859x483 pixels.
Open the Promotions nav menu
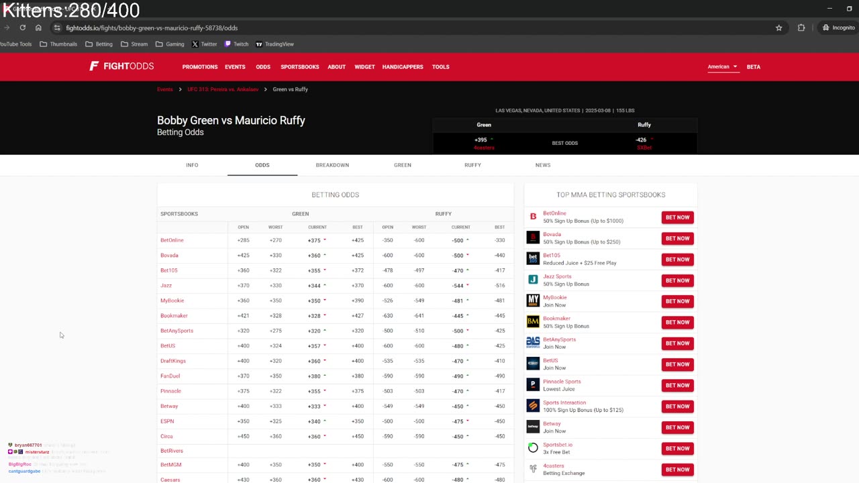[x=200, y=66]
